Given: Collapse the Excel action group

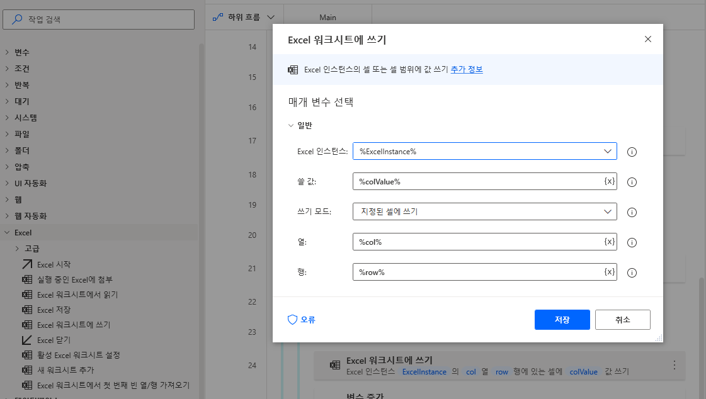Looking at the screenshot, I should (7, 233).
